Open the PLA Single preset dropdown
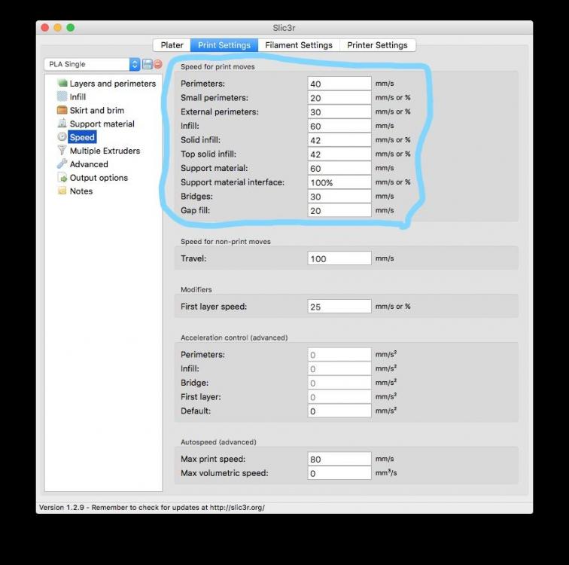 92,64
